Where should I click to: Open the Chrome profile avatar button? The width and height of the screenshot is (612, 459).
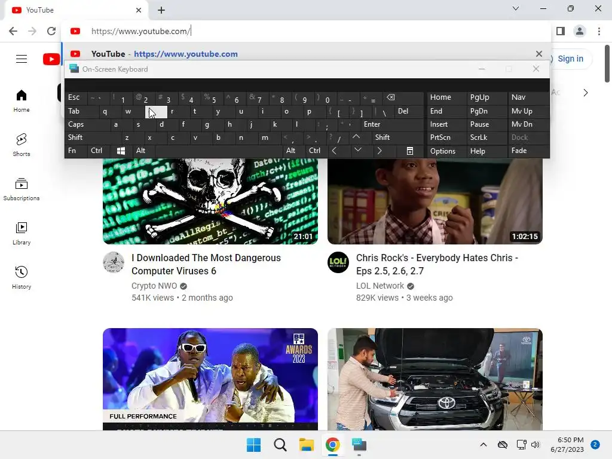click(580, 31)
